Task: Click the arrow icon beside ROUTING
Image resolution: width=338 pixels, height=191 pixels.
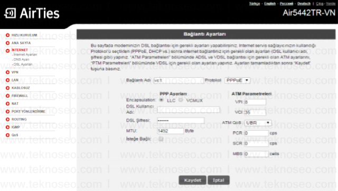Action: (7, 119)
